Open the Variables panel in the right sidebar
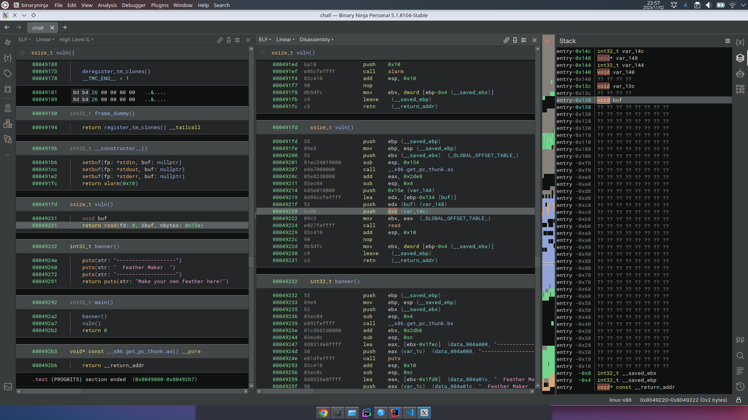The height and width of the screenshot is (420, 748). pyautogui.click(x=741, y=42)
